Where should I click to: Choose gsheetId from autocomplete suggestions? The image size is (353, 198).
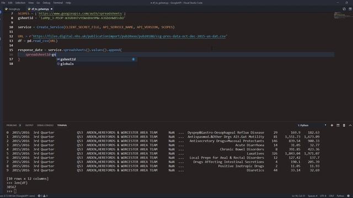[x=97, y=59]
